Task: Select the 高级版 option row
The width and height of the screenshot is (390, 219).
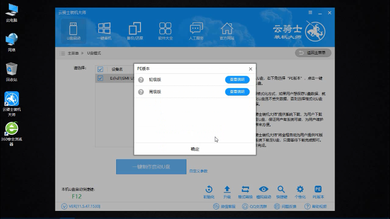Action: pyautogui.click(x=195, y=92)
